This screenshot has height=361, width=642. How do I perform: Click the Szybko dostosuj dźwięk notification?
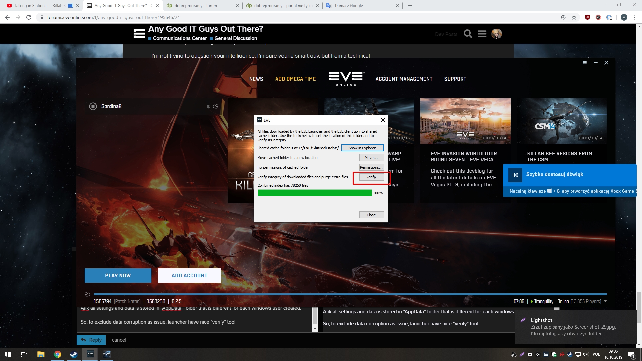tap(569, 180)
